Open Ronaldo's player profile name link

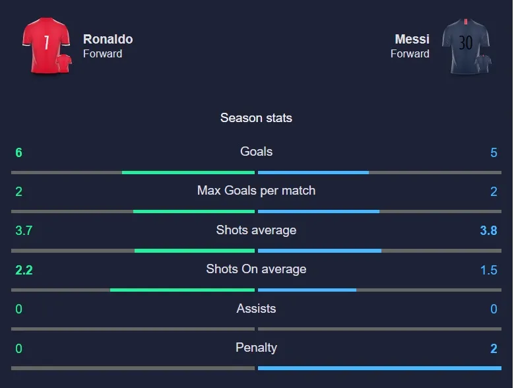108,39
